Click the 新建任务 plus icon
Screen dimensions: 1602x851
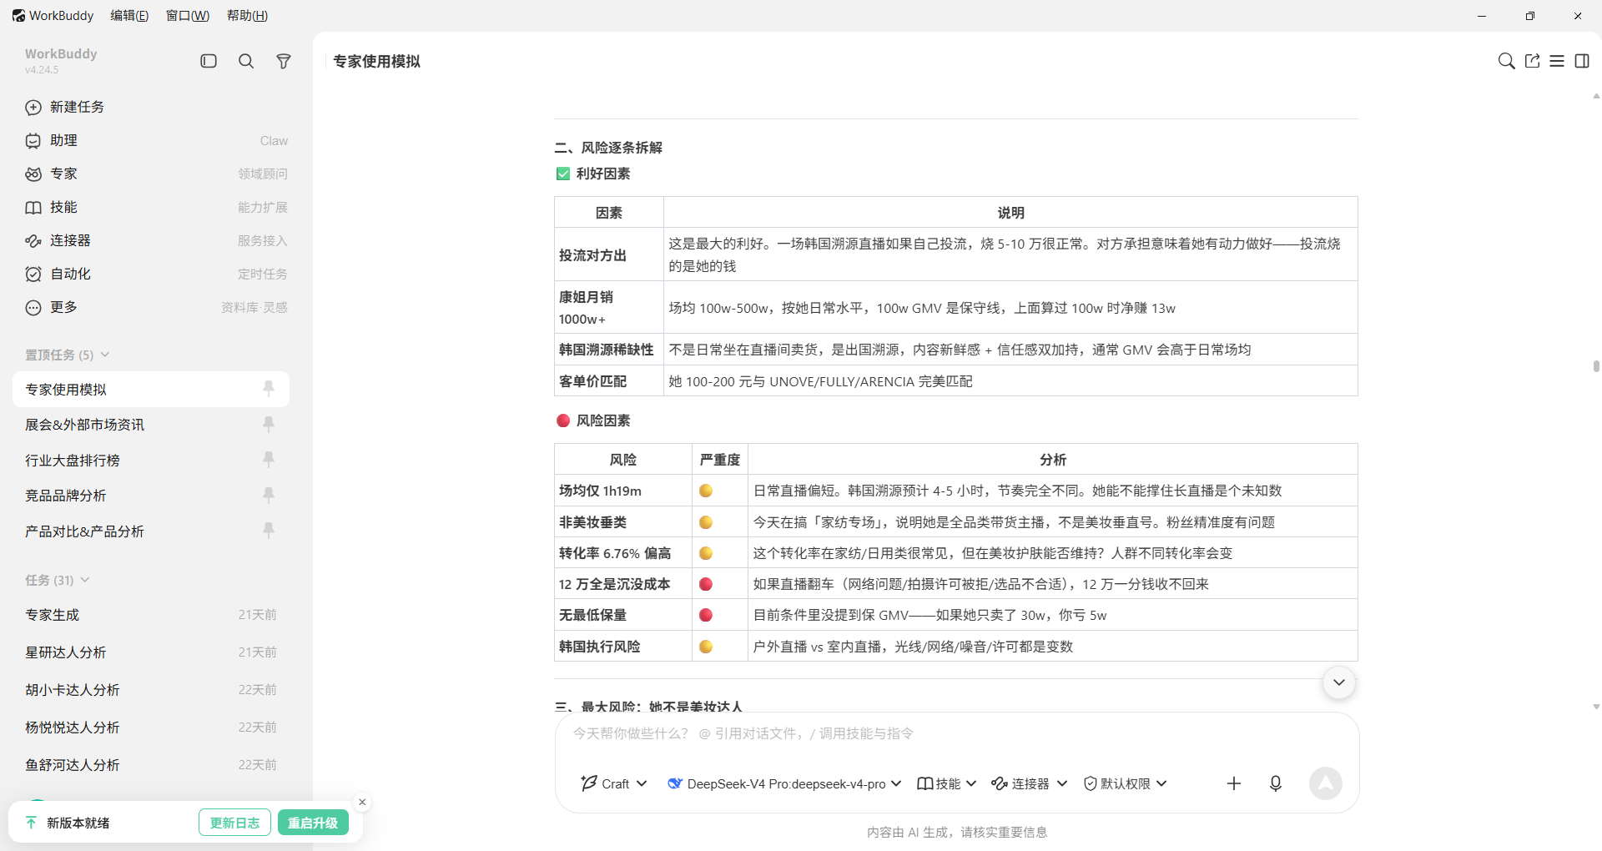33,107
